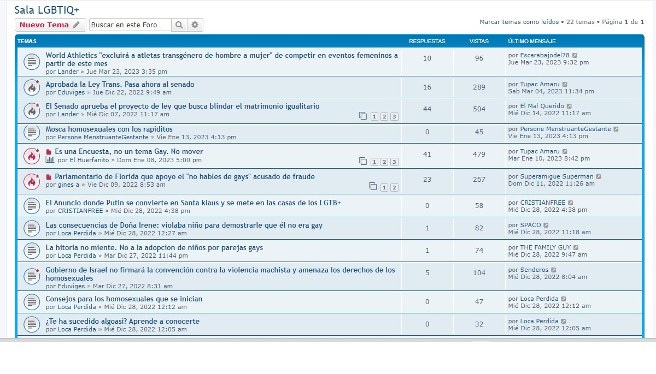Click latest post icon in 'Es una Encuesta' row

pyautogui.click(x=565, y=151)
